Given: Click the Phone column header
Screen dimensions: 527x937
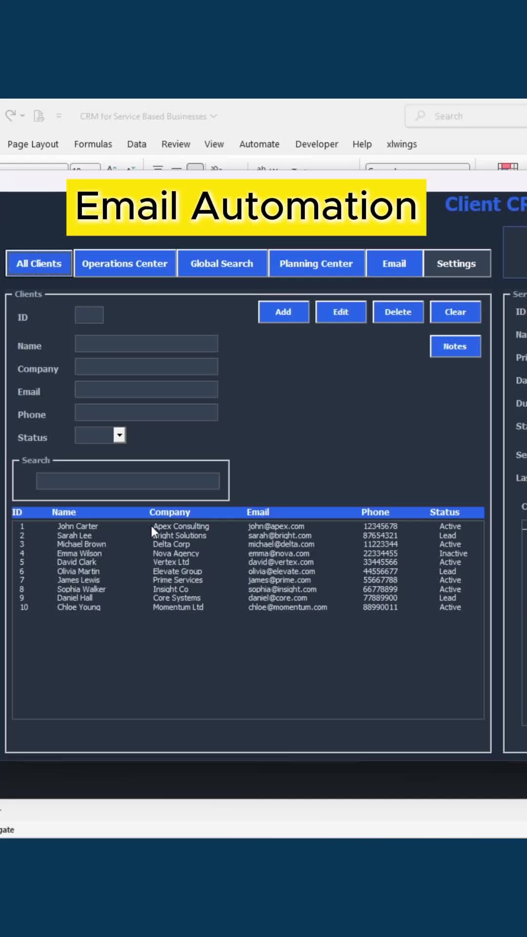Looking at the screenshot, I should [375, 512].
